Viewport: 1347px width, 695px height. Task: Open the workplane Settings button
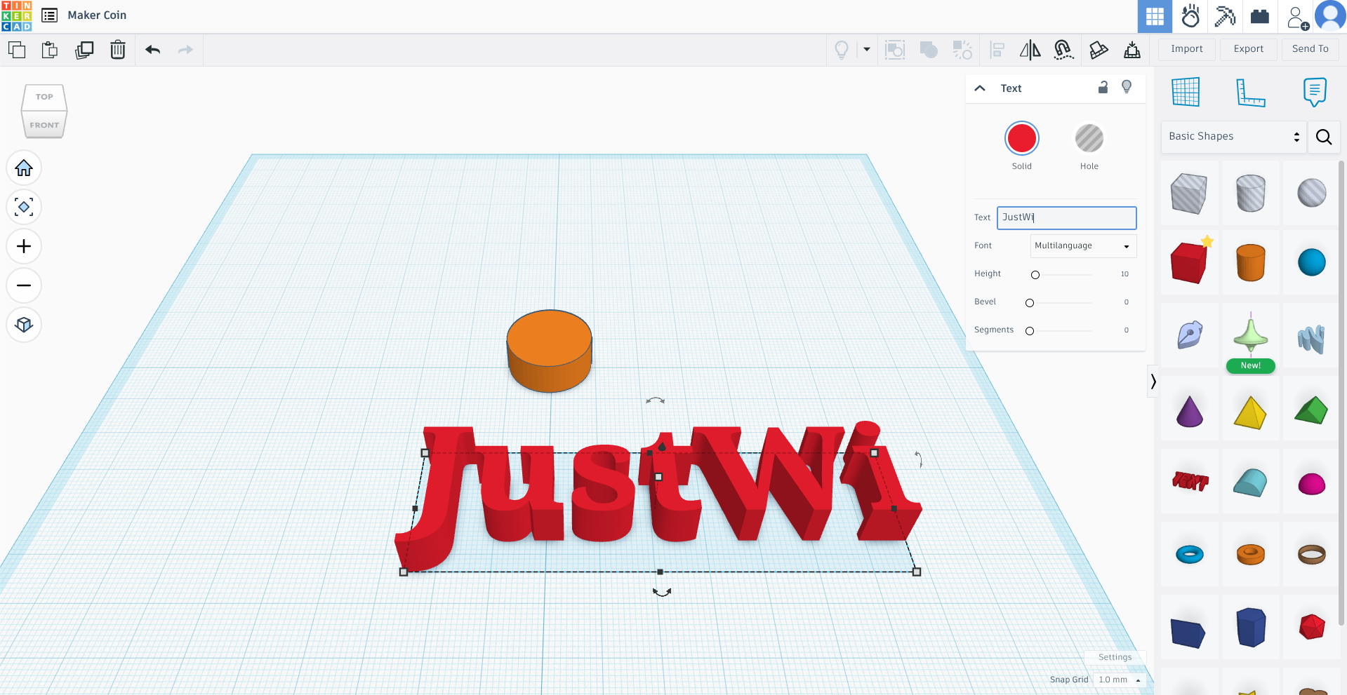[x=1115, y=657]
